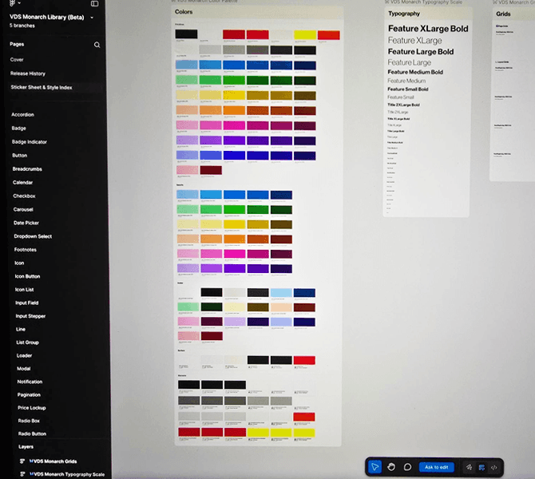
Task: Switch to Design mode icon
Action: click(x=481, y=467)
